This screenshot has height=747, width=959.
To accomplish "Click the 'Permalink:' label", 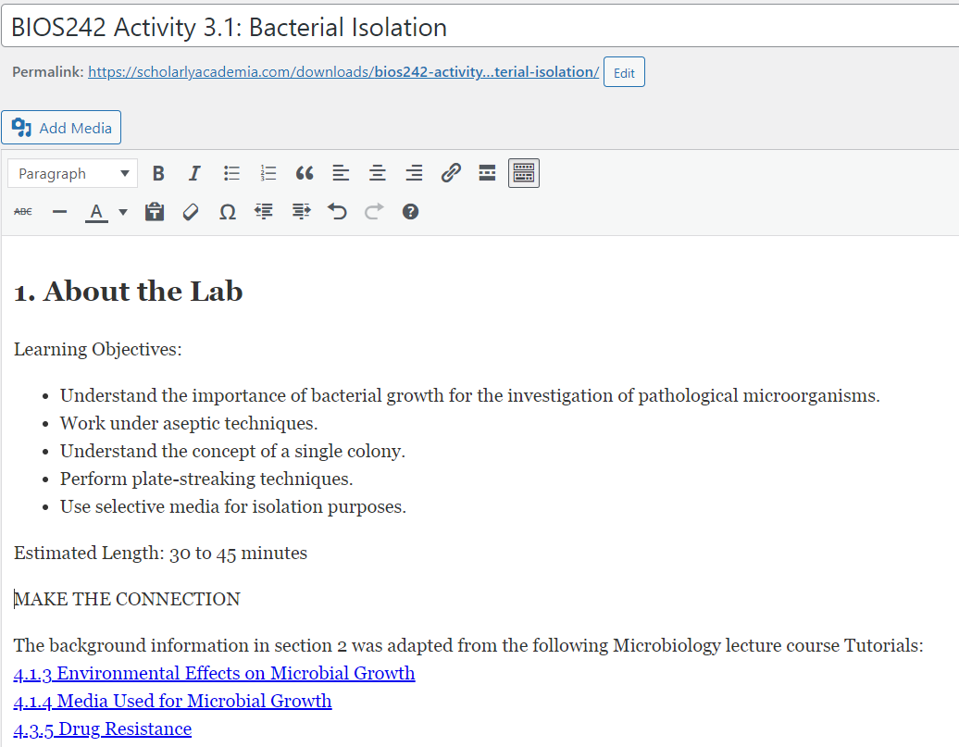I will [48, 72].
